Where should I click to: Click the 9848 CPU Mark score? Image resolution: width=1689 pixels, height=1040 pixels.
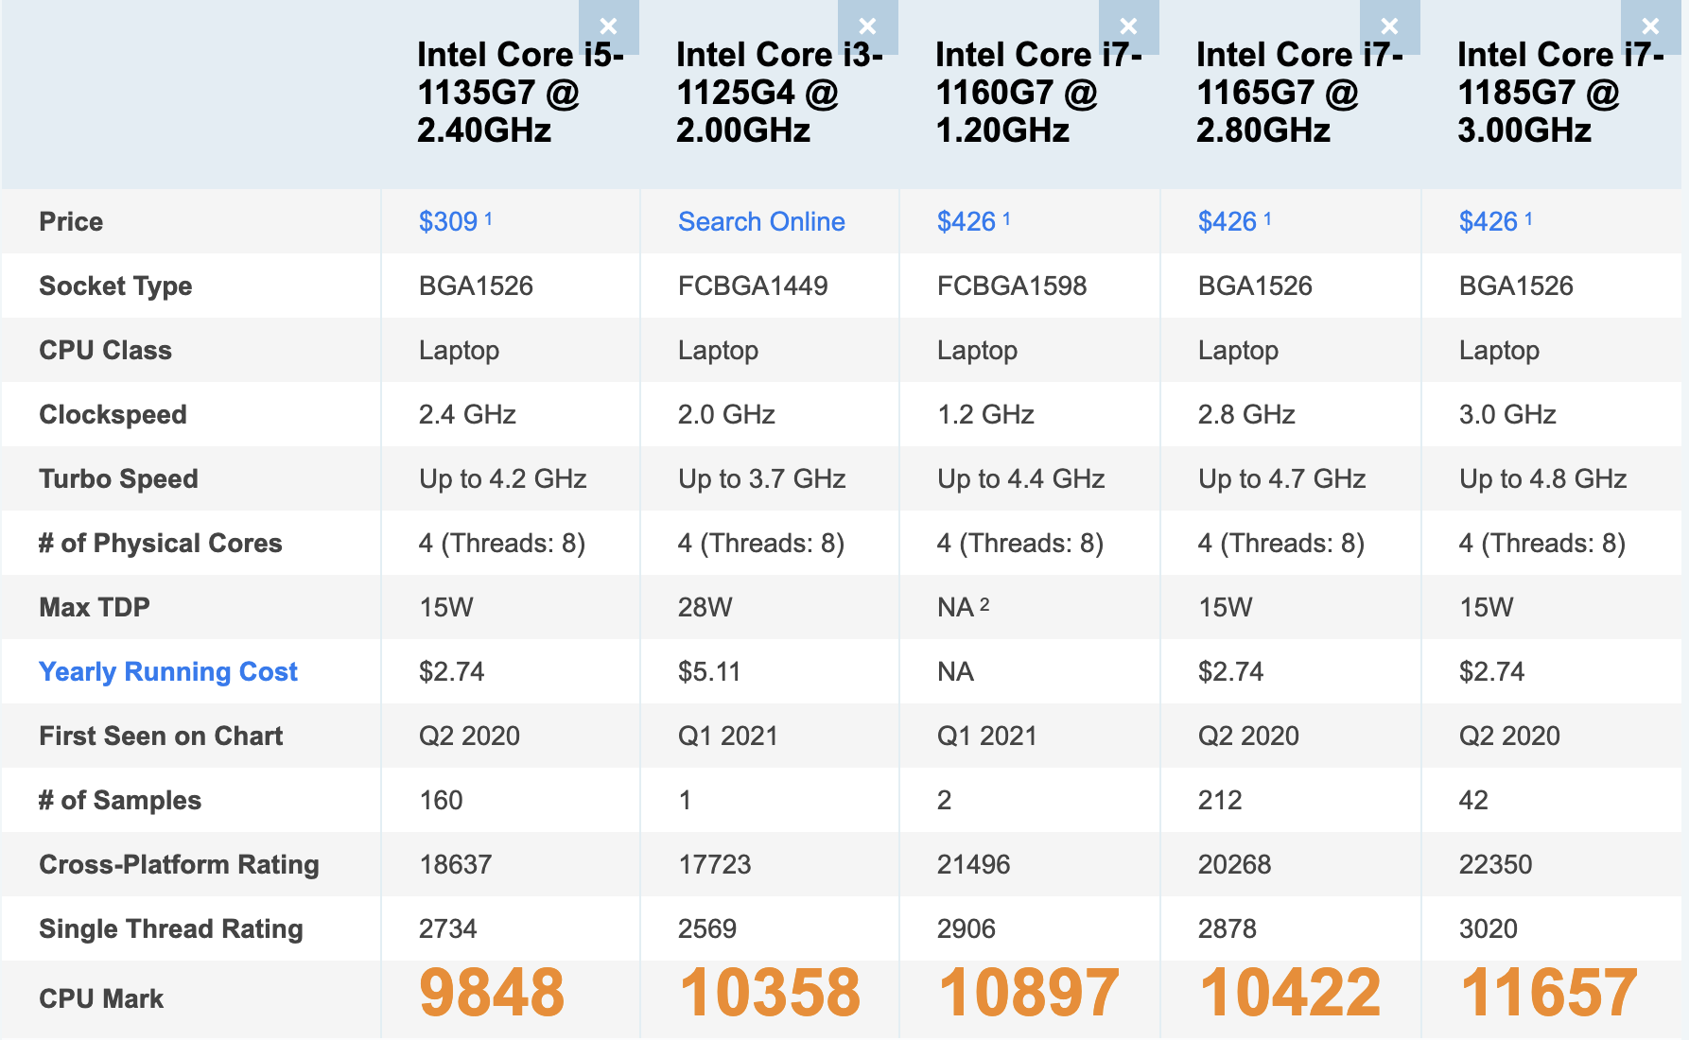tap(492, 993)
